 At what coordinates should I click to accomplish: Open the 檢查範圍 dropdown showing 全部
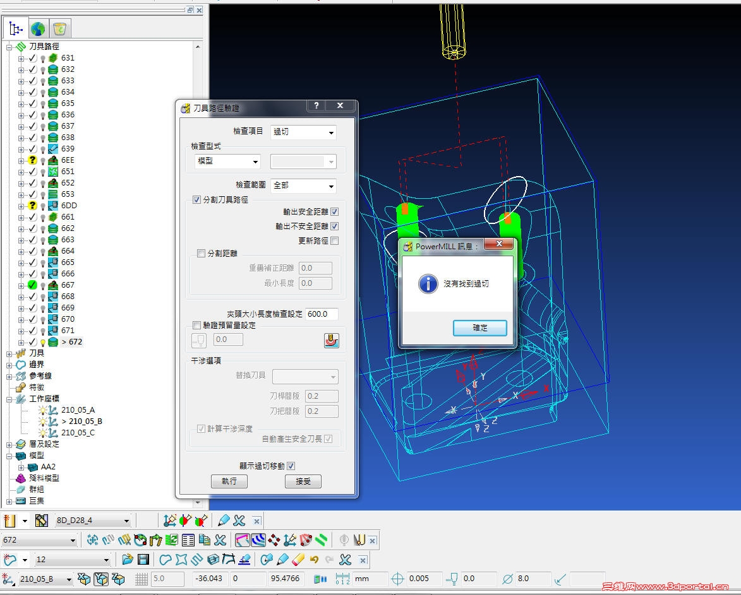click(303, 186)
